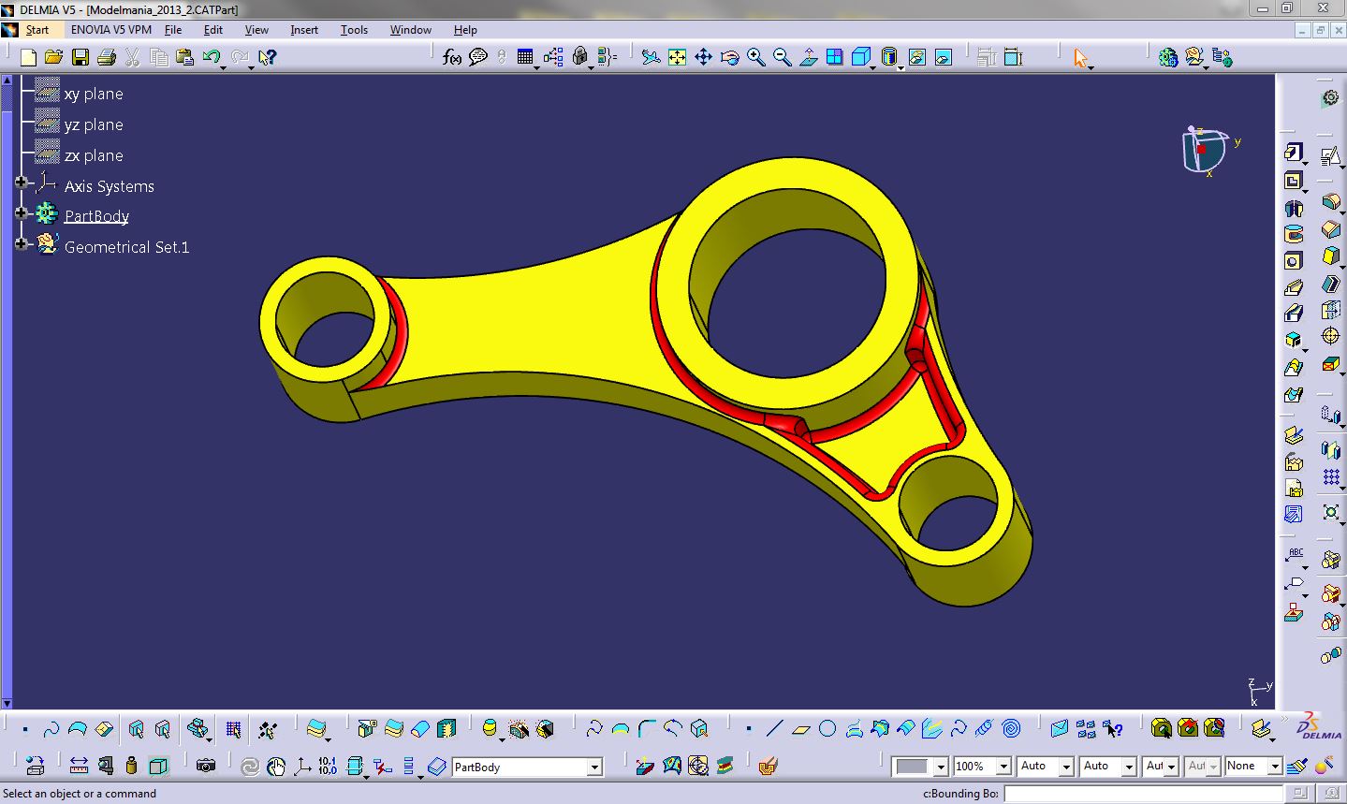The image size is (1347, 804).
Task: Open the PartBody current body dropdown
Action: click(594, 767)
